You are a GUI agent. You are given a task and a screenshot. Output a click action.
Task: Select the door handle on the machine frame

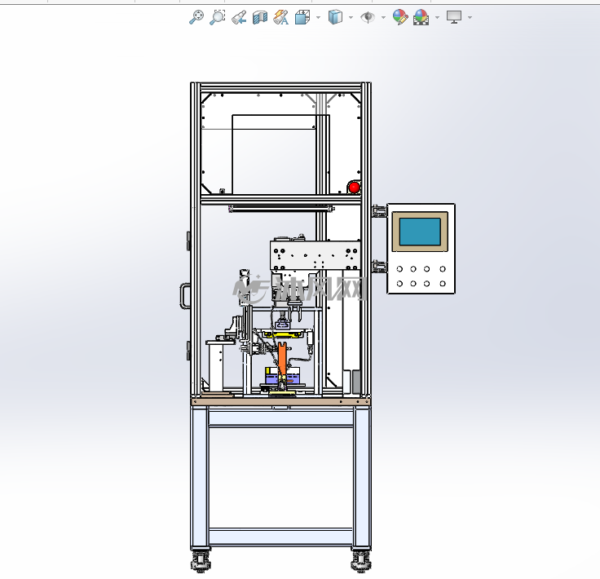click(185, 296)
